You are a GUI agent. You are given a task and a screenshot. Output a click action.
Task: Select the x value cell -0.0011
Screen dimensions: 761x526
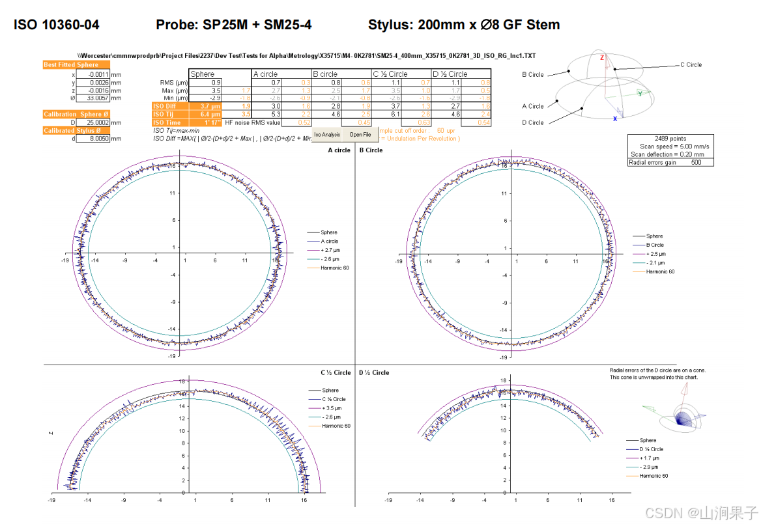point(93,75)
